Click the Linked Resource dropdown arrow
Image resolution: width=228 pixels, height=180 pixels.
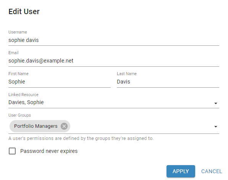(216, 103)
